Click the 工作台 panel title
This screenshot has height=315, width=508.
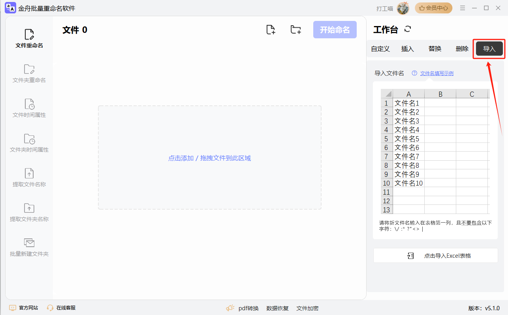click(386, 30)
